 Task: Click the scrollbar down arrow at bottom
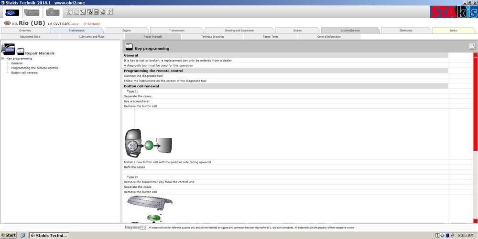475,221
